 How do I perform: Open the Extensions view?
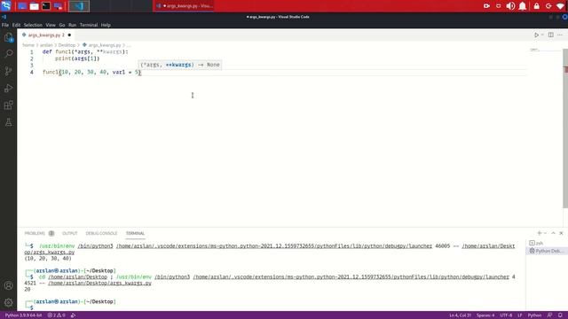click(8, 105)
